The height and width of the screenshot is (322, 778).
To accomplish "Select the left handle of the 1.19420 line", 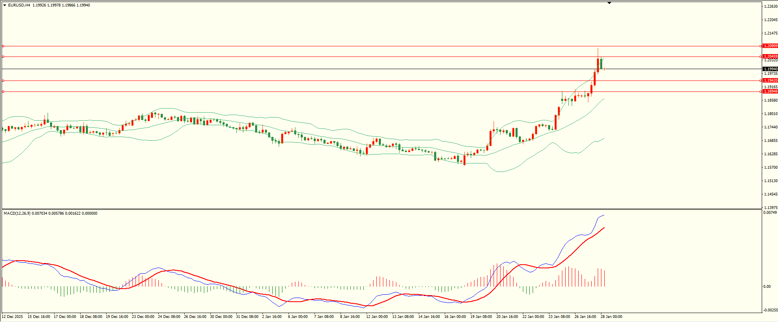I will [x=3, y=80].
